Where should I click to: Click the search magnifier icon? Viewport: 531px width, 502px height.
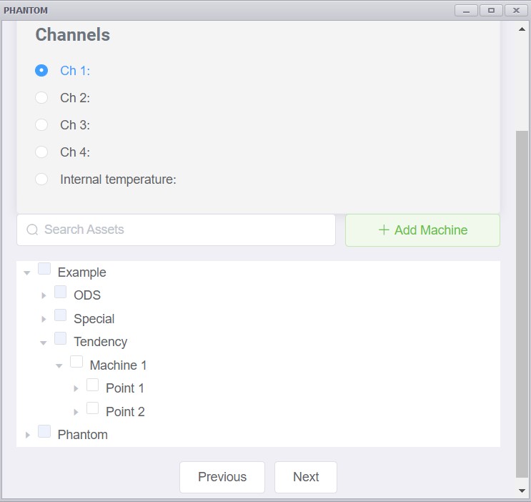[x=32, y=230]
